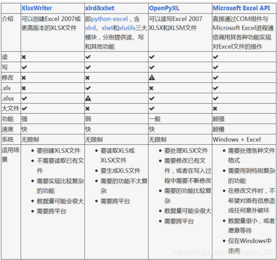Click the warning triangle in xlrd&xlwt .xlsx row

click(x=88, y=98)
